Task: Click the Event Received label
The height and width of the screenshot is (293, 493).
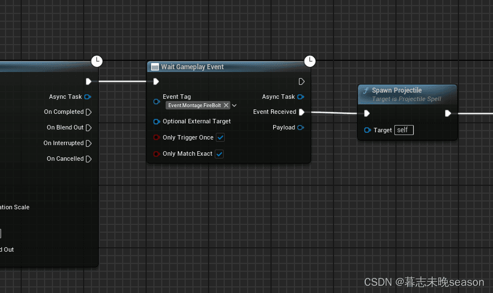Action: coord(274,112)
